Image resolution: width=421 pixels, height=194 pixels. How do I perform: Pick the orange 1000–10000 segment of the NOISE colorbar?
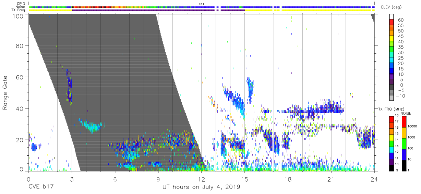[x=404, y=132]
